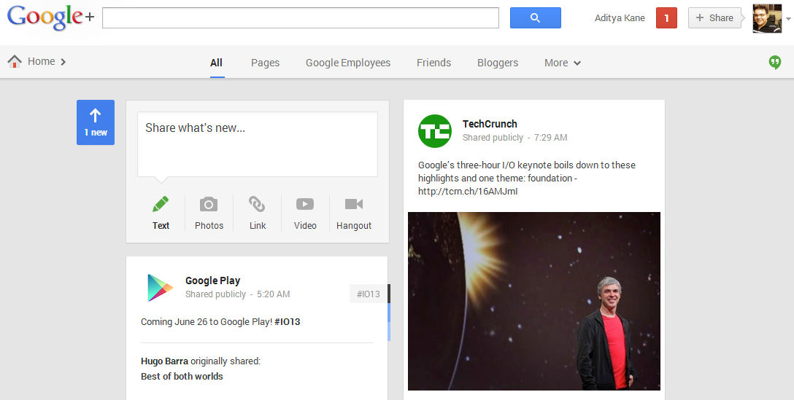Screen dimensions: 794x400
Task: Open the Google Play author name
Action: 212,281
